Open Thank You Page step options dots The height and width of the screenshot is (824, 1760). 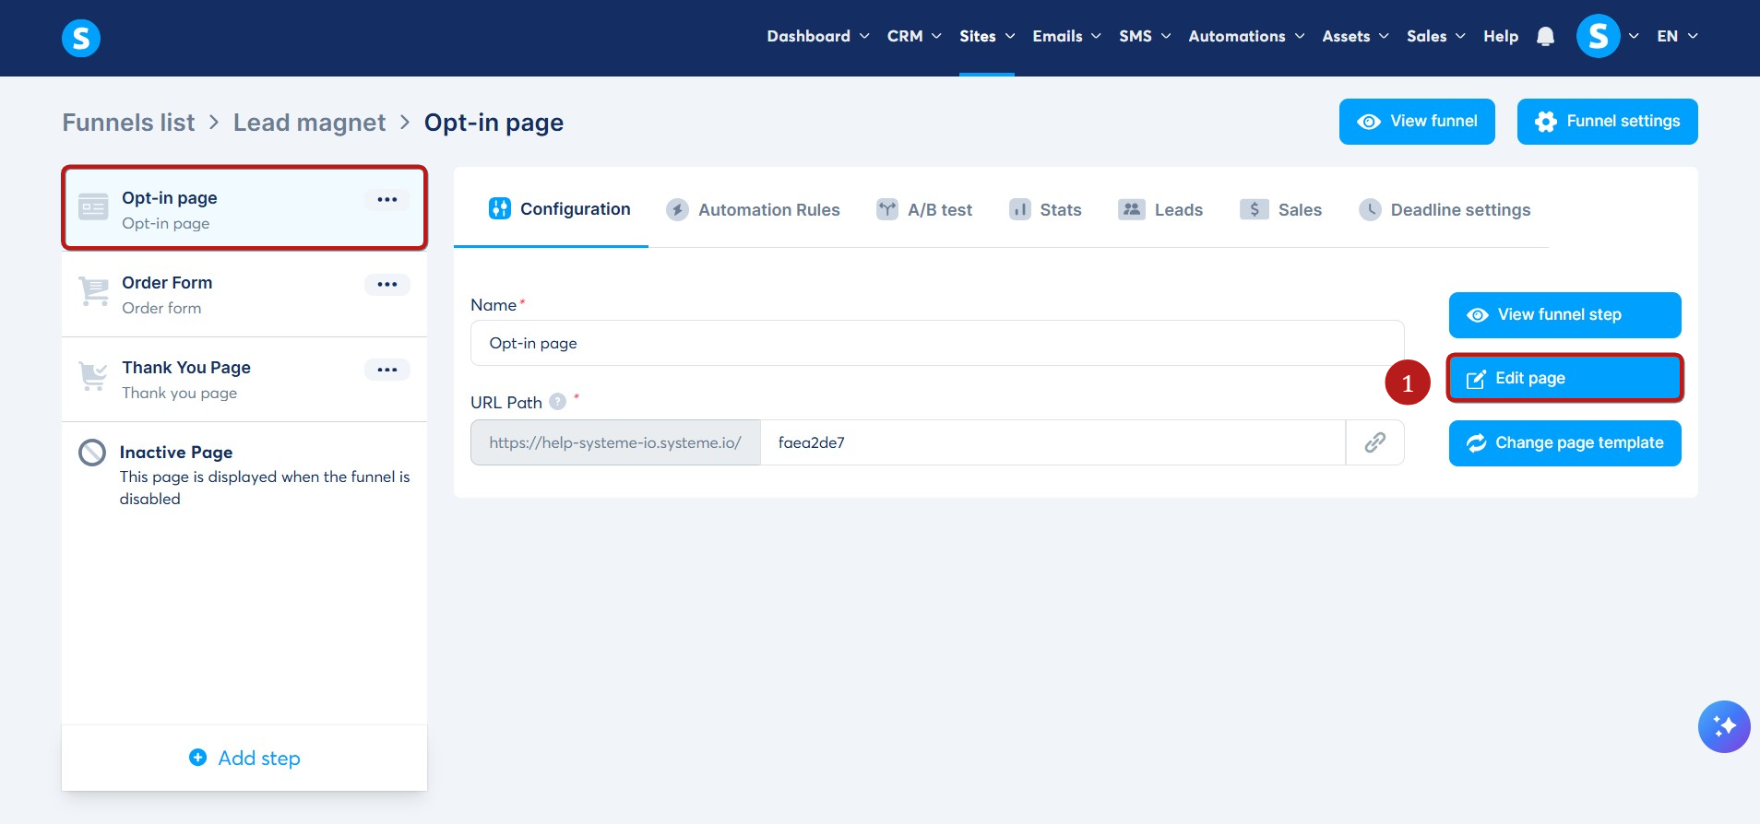click(387, 369)
